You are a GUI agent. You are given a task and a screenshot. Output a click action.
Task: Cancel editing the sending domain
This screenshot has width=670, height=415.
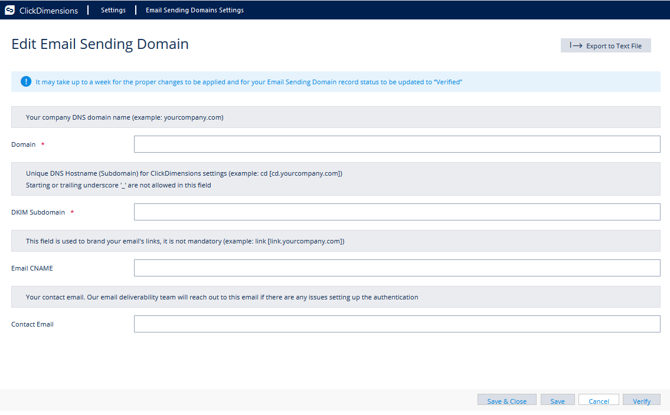tap(599, 401)
